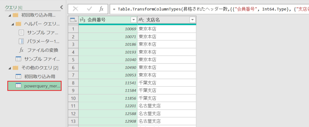Click the cell with value 10193

point(108,52)
